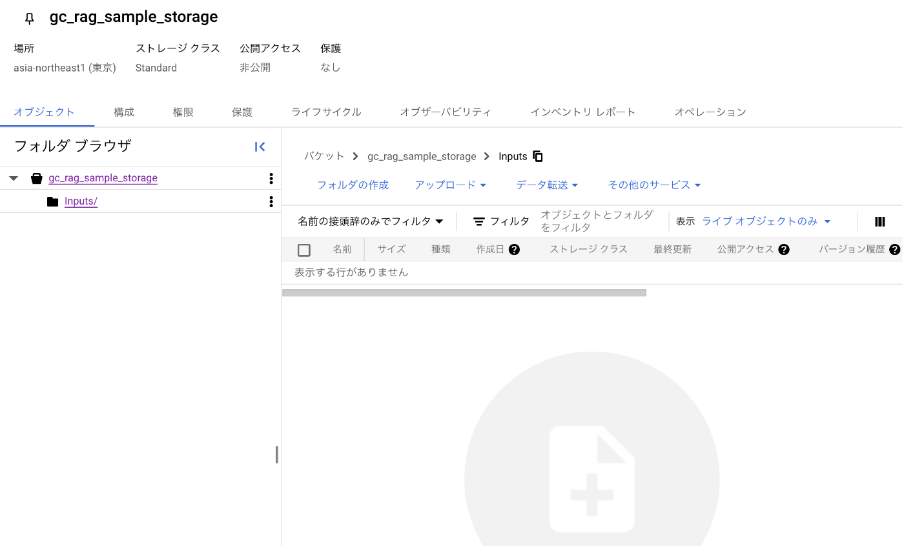Switch to the インベントリ レポート tab
The height and width of the screenshot is (546, 904).
click(583, 112)
